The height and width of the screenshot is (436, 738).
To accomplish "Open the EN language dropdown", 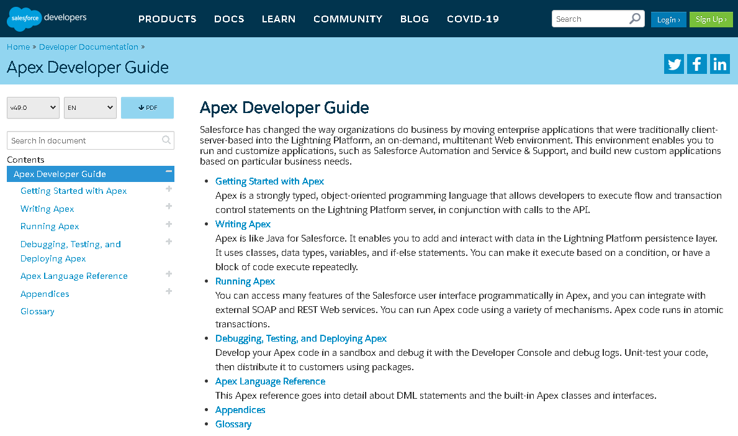I will point(89,107).
